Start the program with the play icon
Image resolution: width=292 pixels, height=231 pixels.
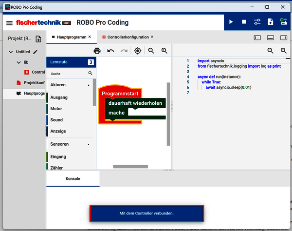pos(231,22)
